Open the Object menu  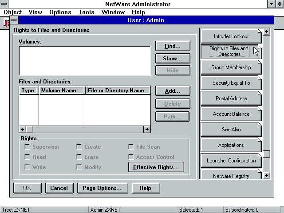click(x=13, y=12)
